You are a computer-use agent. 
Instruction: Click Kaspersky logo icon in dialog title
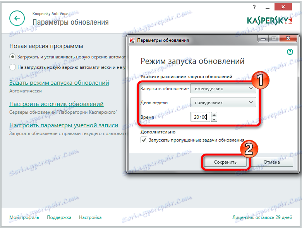pyautogui.click(x=132, y=40)
